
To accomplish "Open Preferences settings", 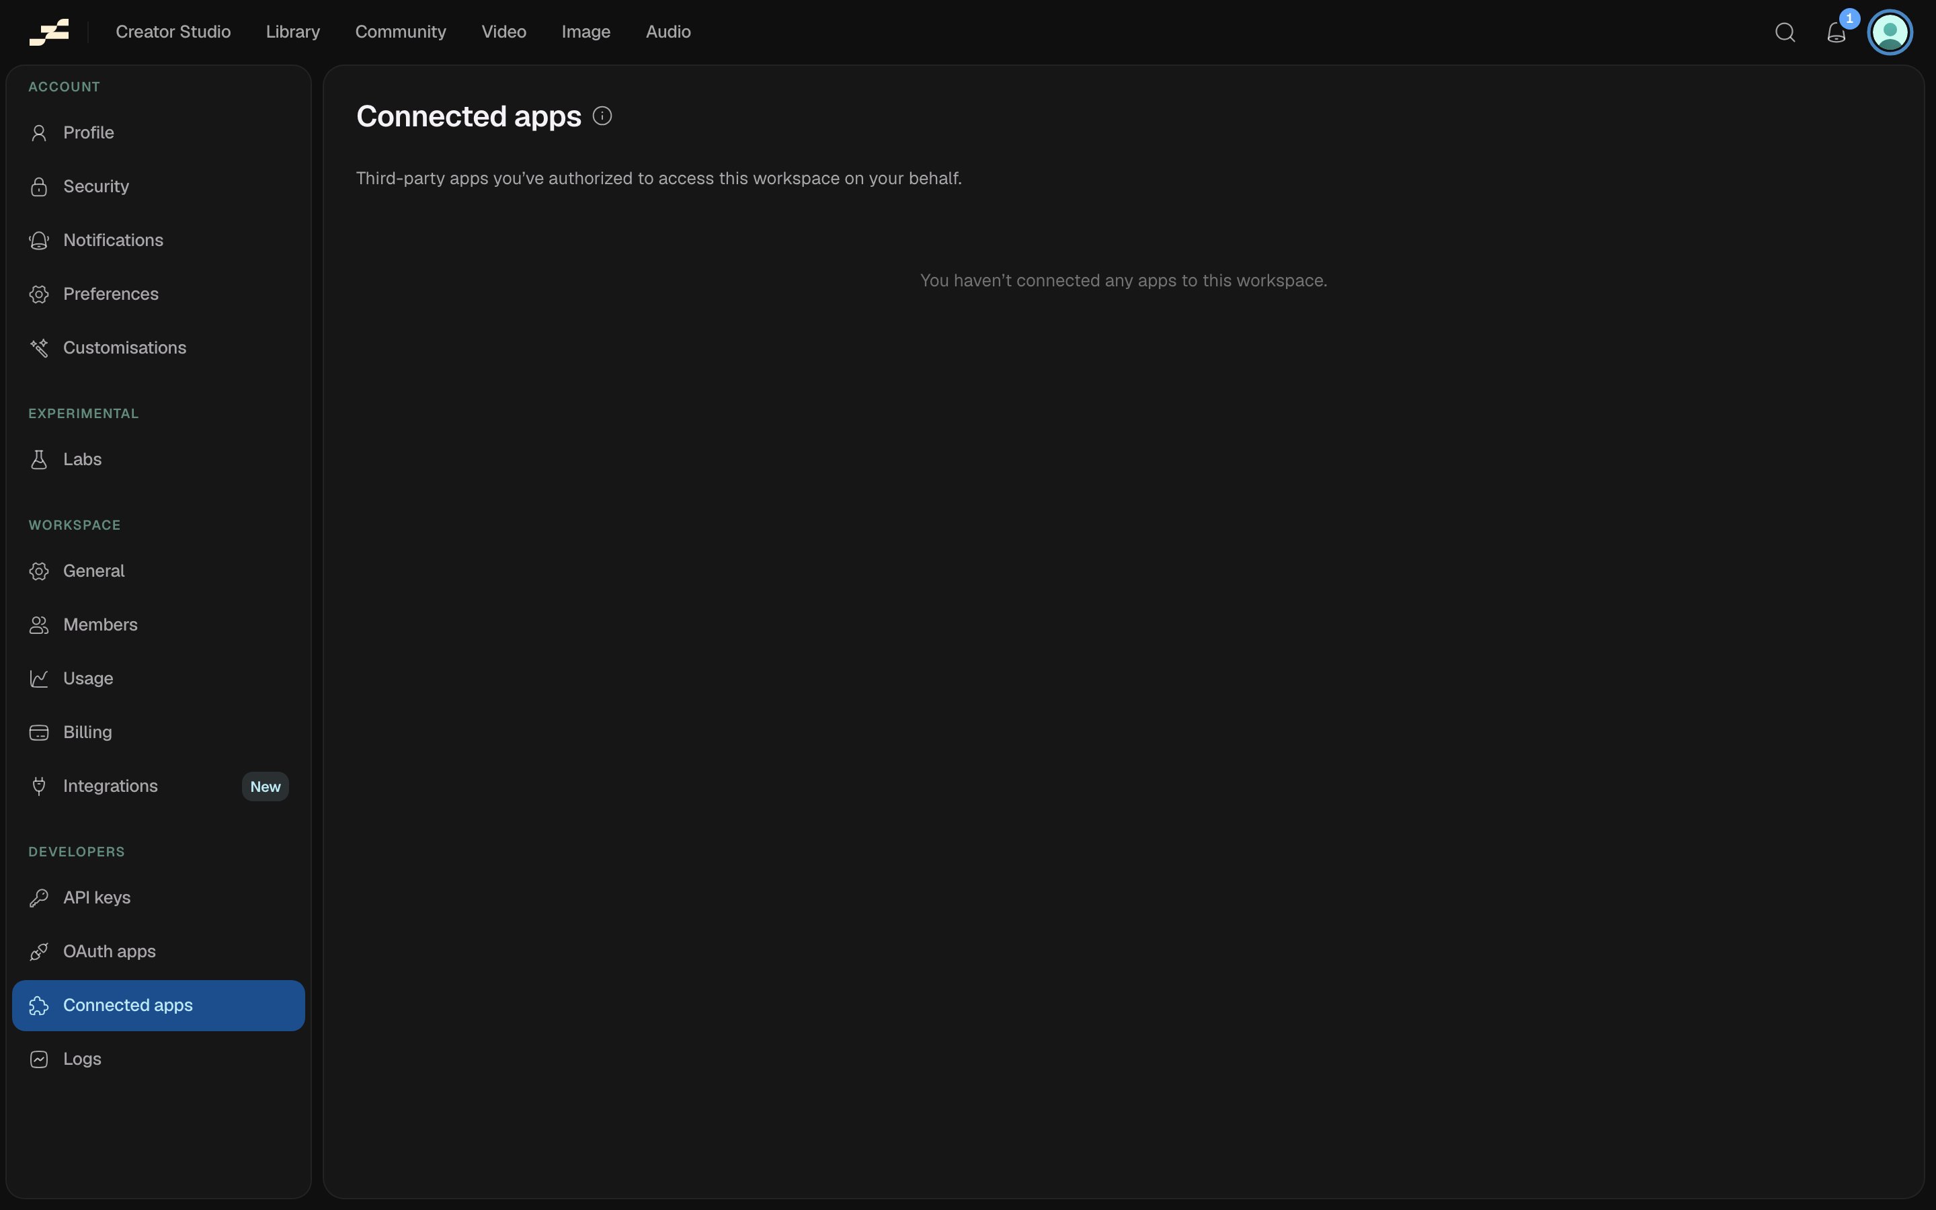I will coord(159,294).
